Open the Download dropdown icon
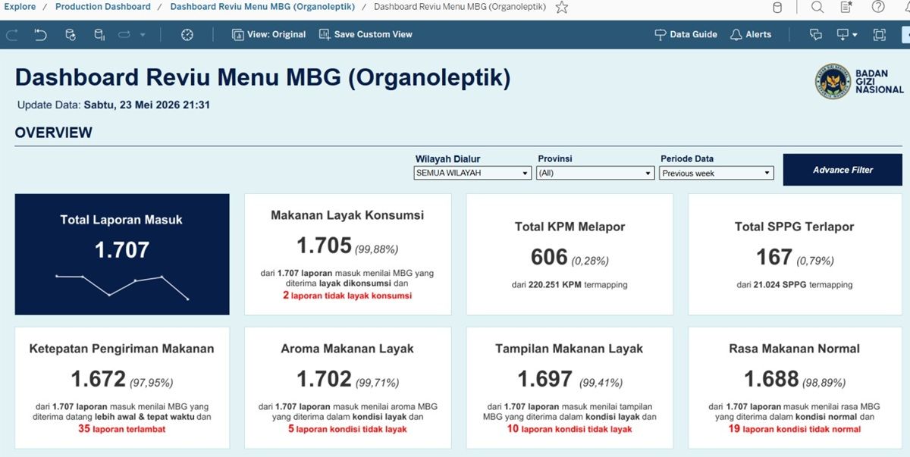The width and height of the screenshot is (910, 457). tap(846, 34)
